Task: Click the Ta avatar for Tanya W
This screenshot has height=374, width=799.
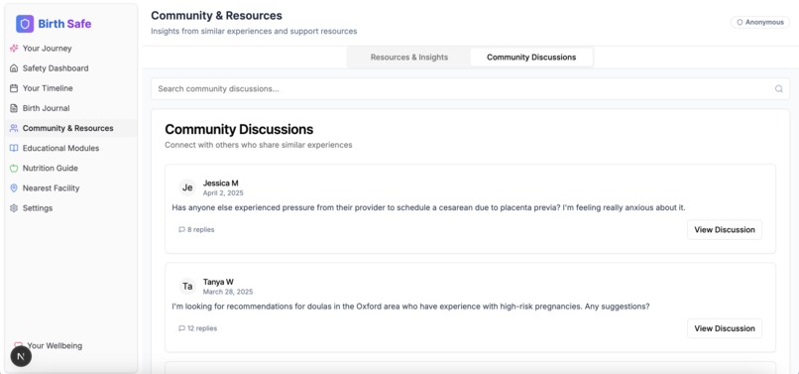Action: click(x=187, y=287)
